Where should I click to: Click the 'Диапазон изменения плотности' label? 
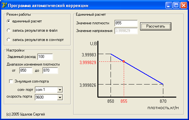point(33,64)
